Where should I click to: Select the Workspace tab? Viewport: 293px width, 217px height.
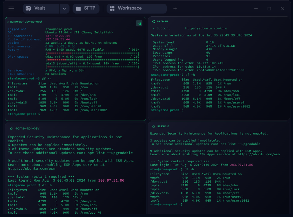point(136,8)
